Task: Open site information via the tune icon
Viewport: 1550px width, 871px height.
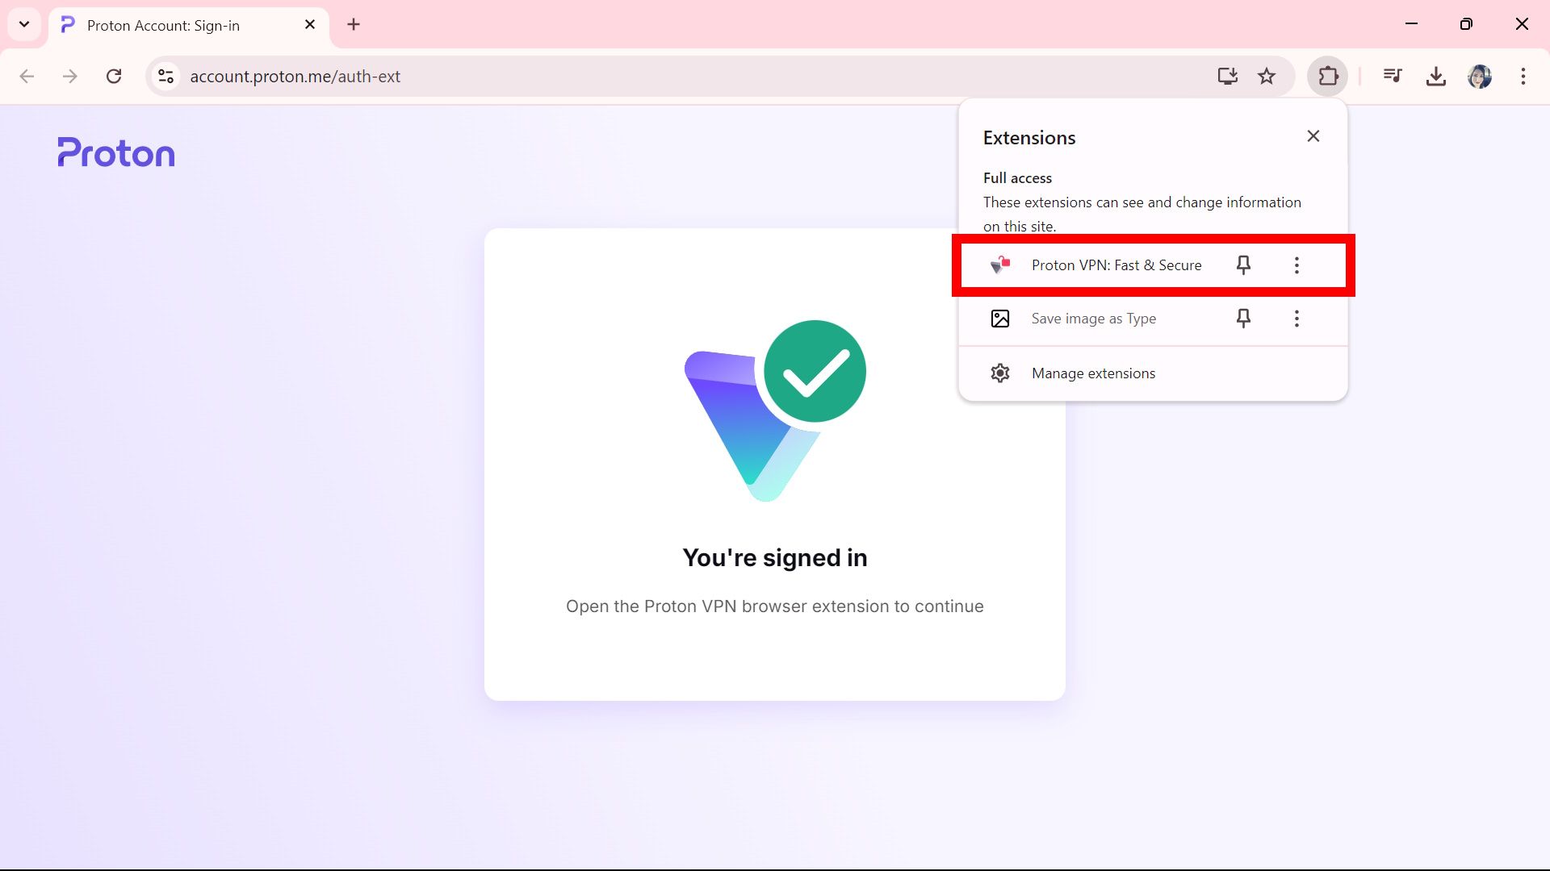Action: click(x=165, y=76)
